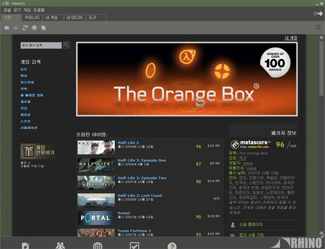This screenshot has width=325, height=249.
Task: Open the Portal title link
Action: (123, 213)
